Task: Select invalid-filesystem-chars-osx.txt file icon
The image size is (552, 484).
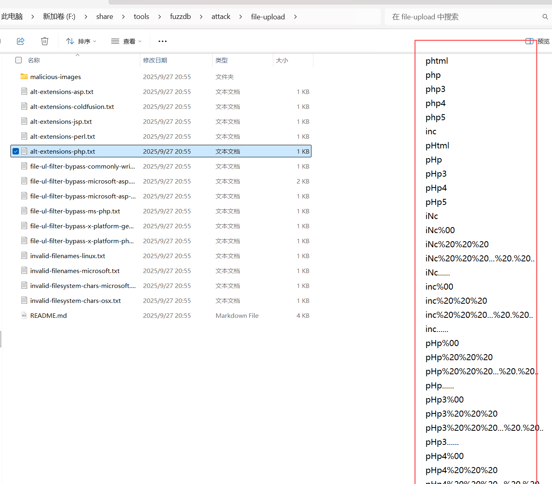Action: pos(24,300)
